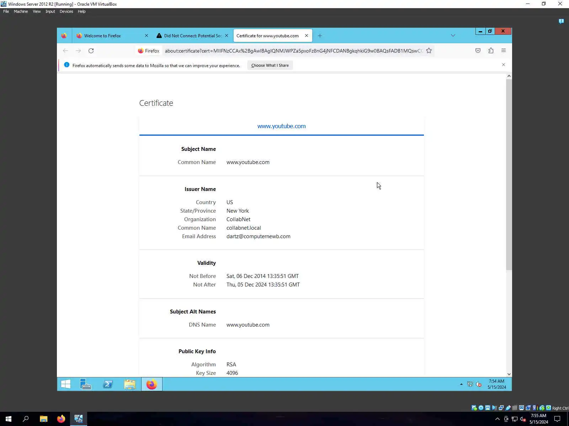The width and height of the screenshot is (569, 426).
Task: Open the VirtualBox Help menu
Action: [x=81, y=11]
